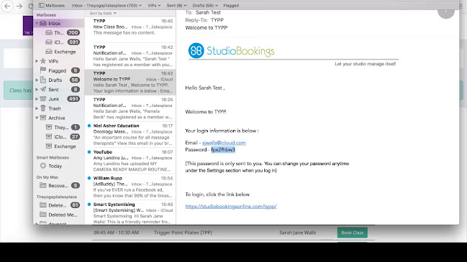Select the Th... inbox with 700 unread
Image resolution: width=467 pixels, height=262 pixels.
pos(59,33)
